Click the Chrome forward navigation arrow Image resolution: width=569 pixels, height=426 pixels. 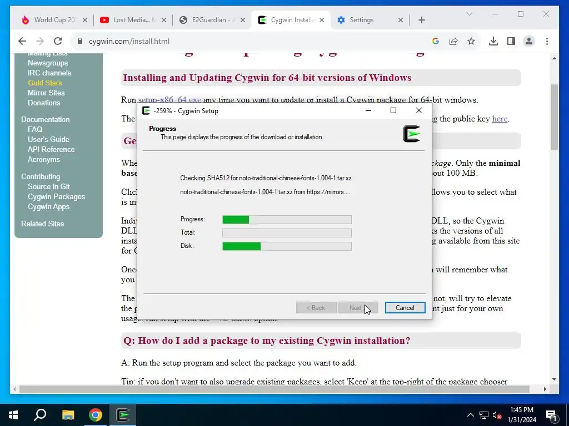point(40,41)
